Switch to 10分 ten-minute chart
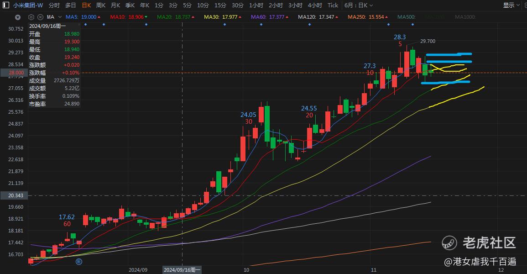527x274 pixels. point(203,5)
